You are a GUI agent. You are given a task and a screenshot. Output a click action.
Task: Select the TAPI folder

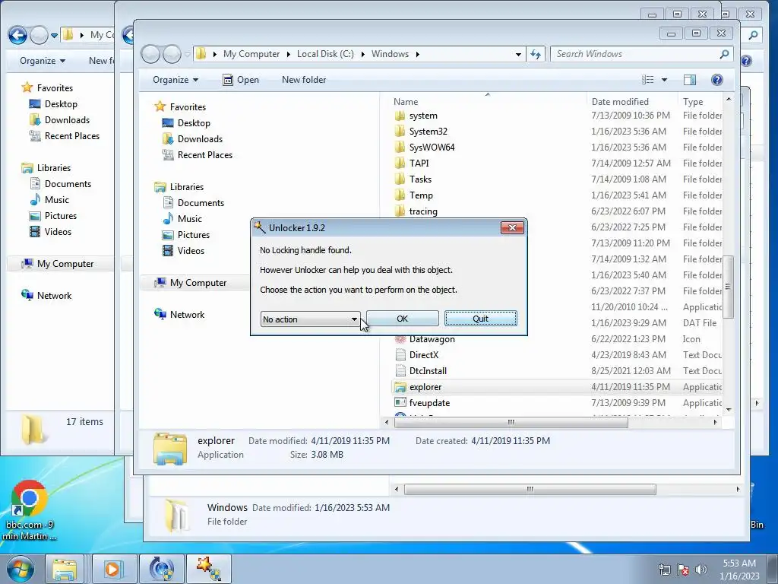tap(419, 163)
